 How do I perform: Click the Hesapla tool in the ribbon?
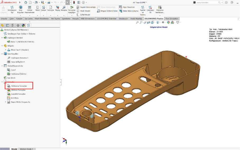point(64,8)
